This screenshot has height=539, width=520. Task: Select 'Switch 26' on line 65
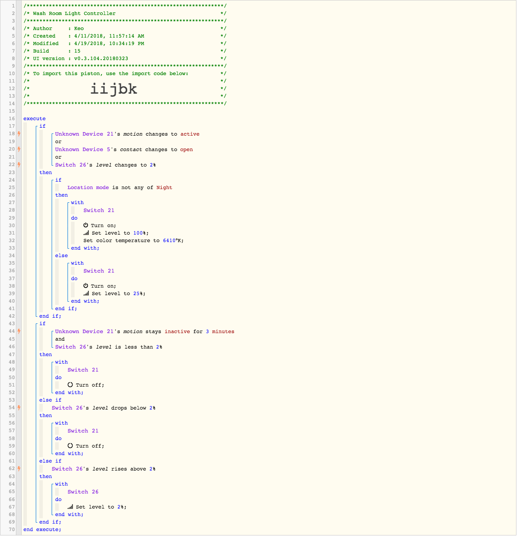tap(83, 492)
